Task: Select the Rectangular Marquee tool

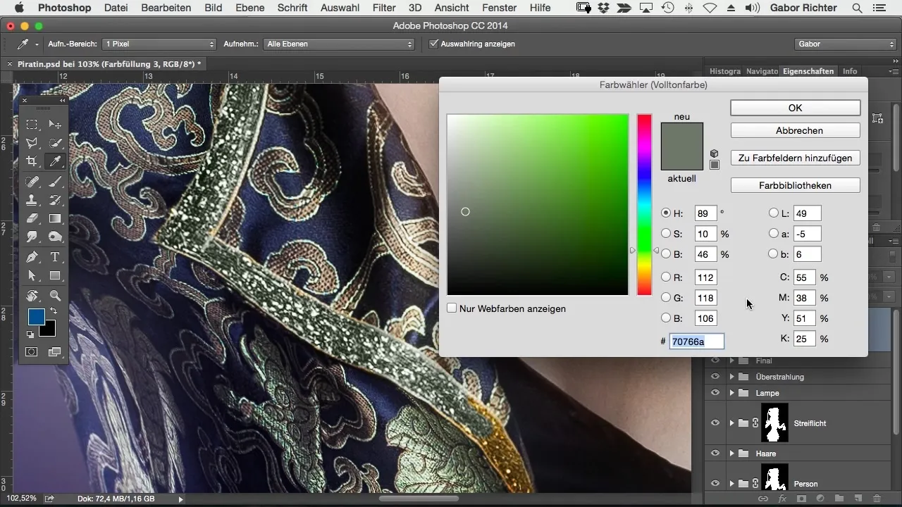Action: [32, 125]
